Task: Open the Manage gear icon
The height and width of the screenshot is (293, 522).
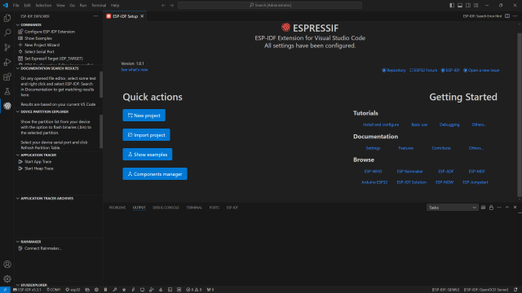Action: coord(7,278)
